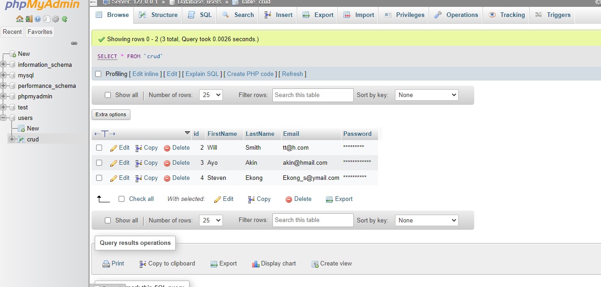The width and height of the screenshot is (601, 287).
Task: Click With selected red Delete icon
Action: tap(289, 199)
